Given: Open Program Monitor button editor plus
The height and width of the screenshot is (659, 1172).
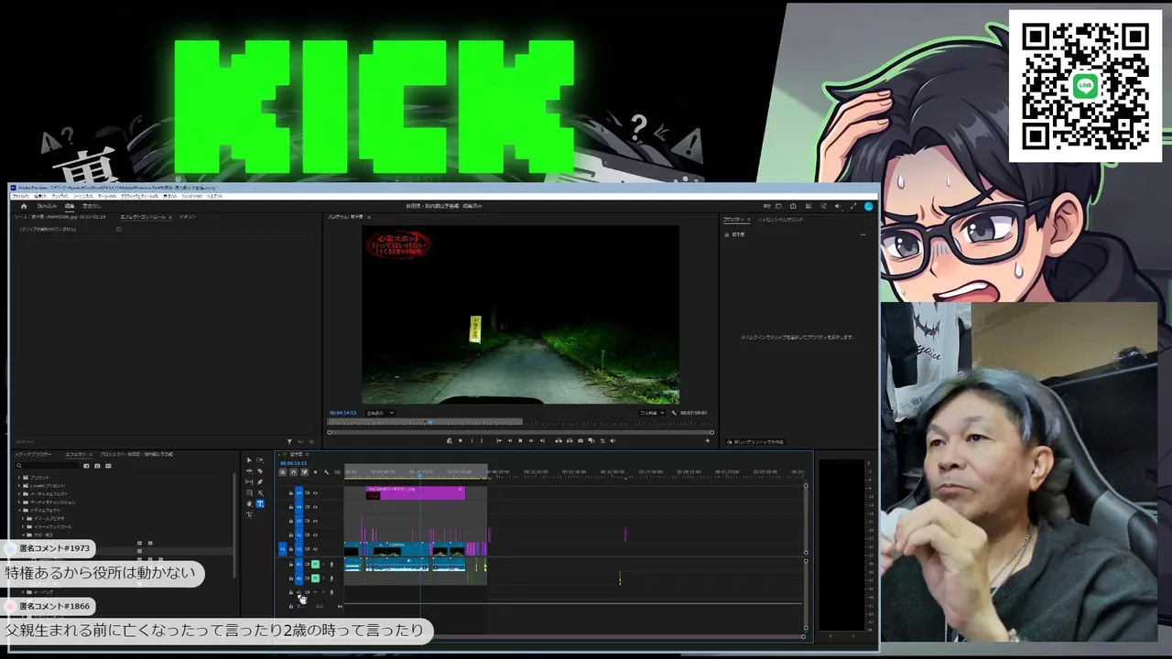Looking at the screenshot, I should click(x=708, y=441).
